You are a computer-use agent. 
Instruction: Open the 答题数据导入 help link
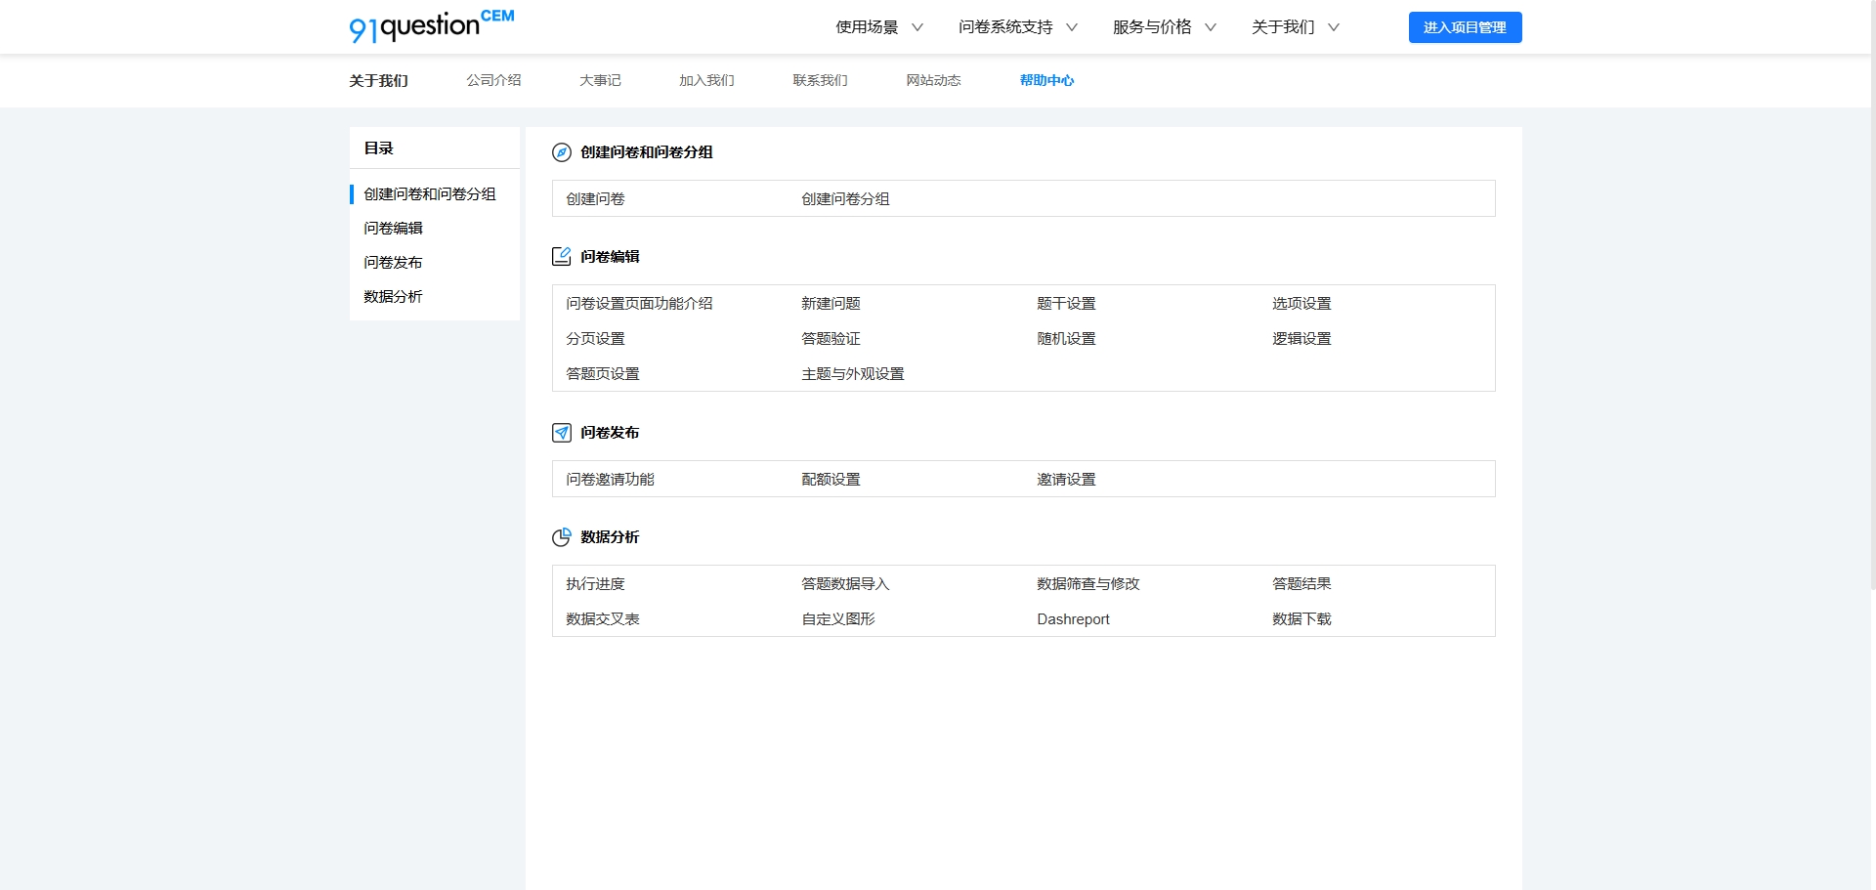(x=845, y=584)
